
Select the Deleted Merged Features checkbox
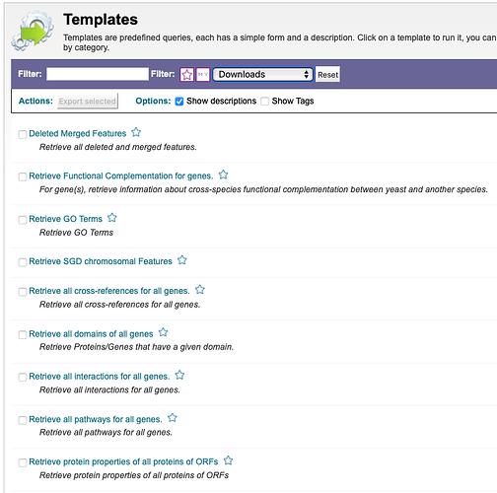pos(23,134)
